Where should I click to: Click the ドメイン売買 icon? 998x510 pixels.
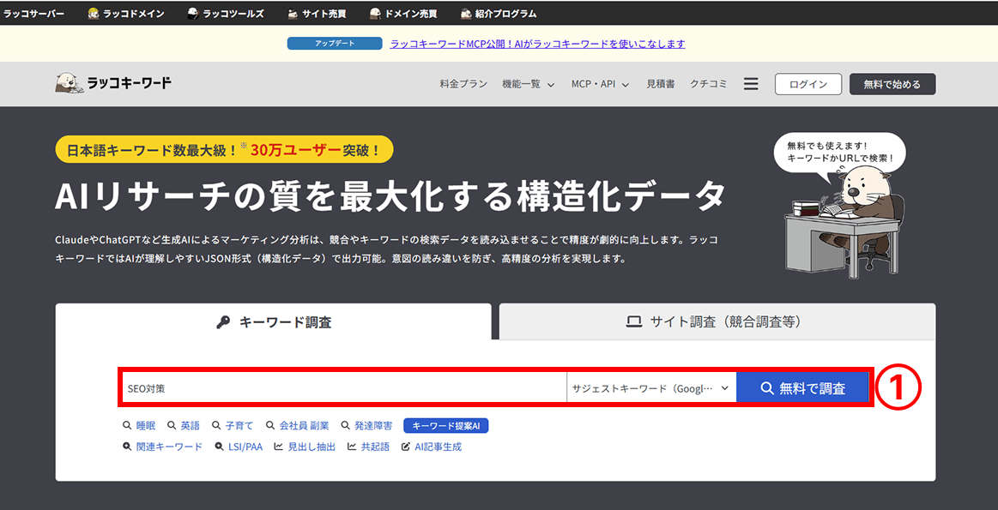click(x=375, y=14)
